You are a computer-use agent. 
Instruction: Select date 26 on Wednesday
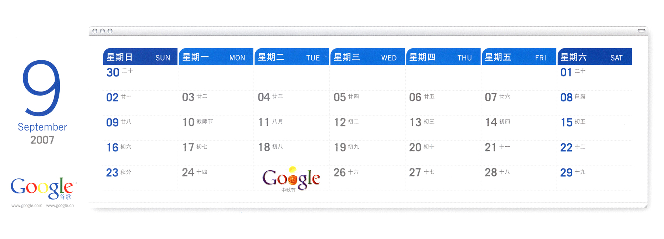340,173
